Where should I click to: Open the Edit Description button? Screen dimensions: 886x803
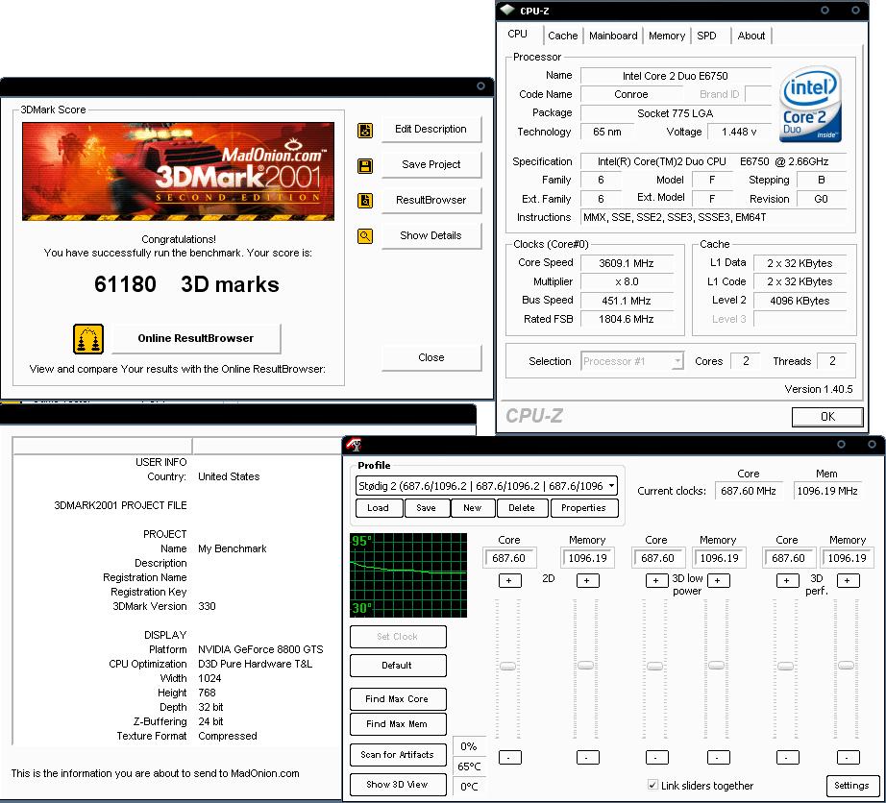[x=431, y=130]
